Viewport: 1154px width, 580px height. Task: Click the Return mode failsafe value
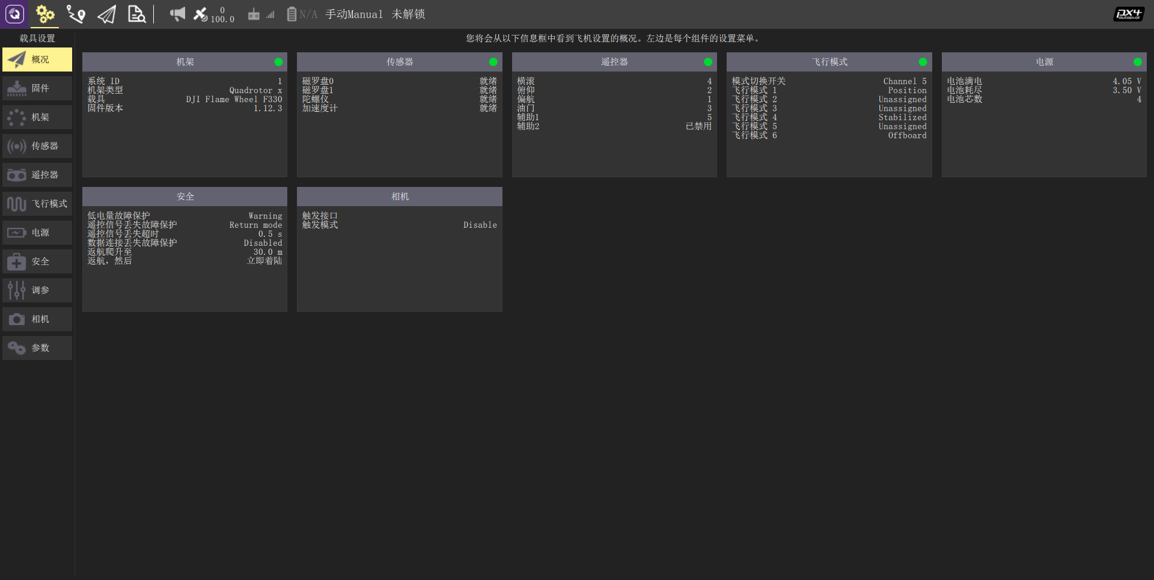[255, 225]
